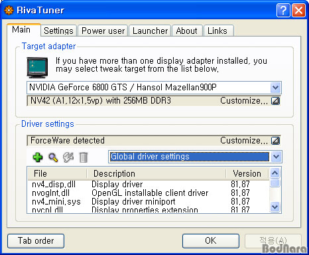Click the driver list scroll up arrow
309x255 pixels.
[x=275, y=173]
